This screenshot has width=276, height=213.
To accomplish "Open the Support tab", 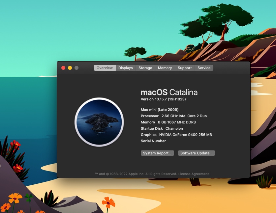I will [185, 68].
